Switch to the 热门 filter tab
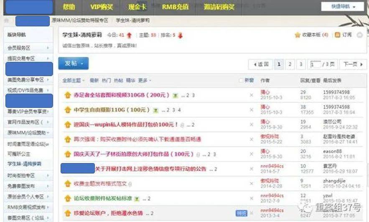 coord(106,81)
